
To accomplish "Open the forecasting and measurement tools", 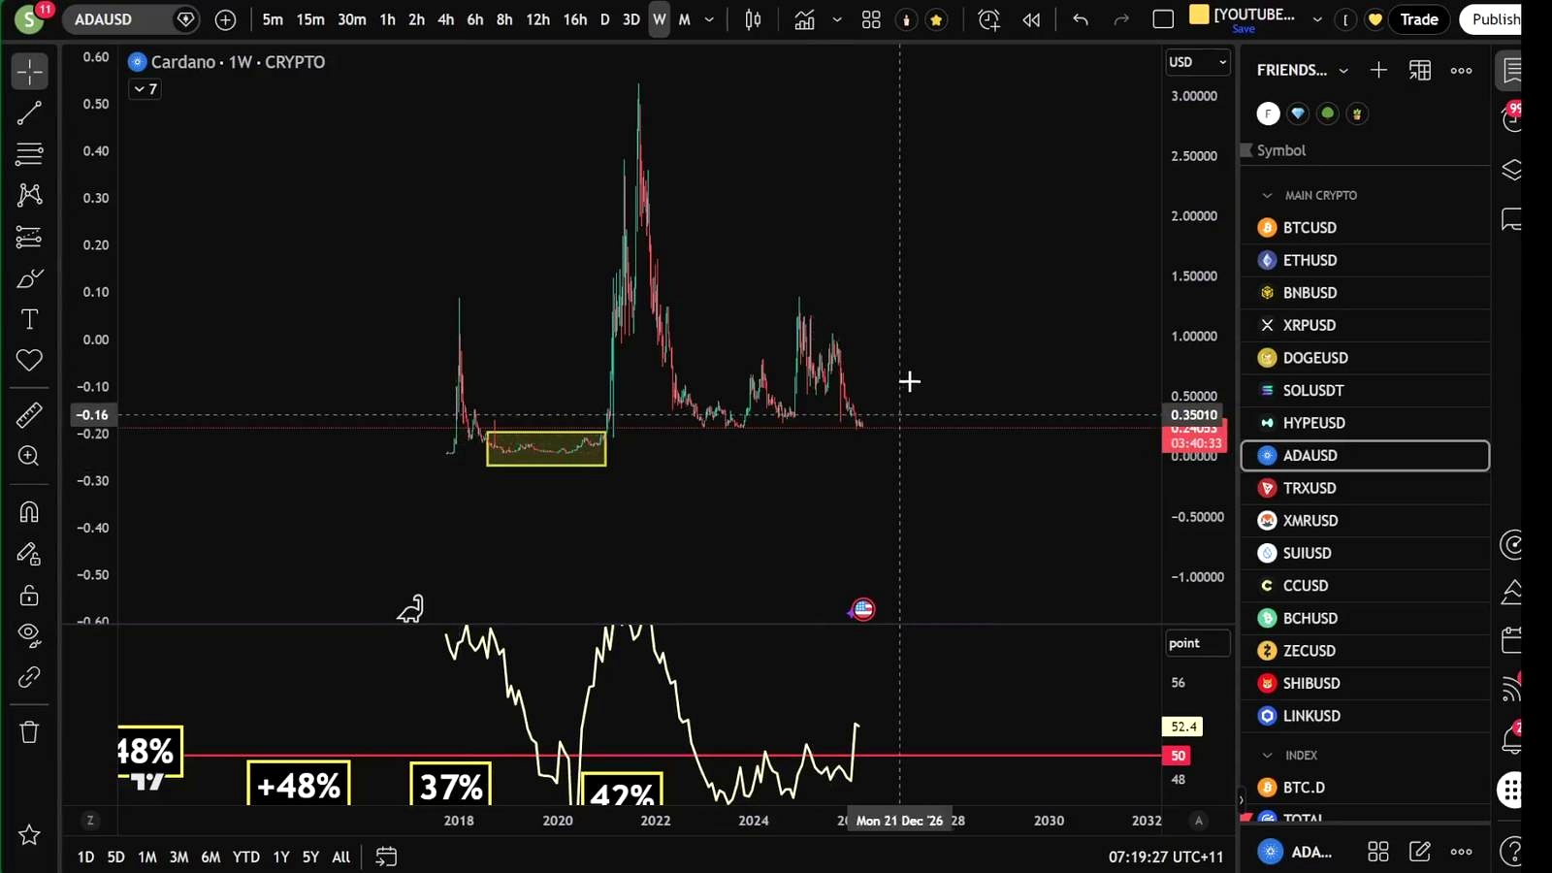I will coord(29,237).
